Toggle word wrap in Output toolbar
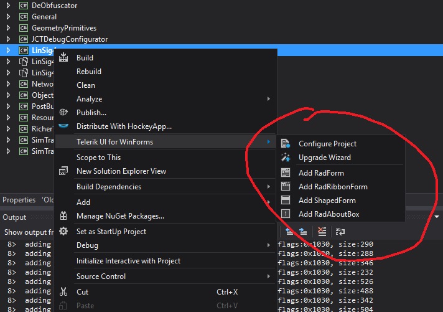Image resolution: width=443 pixels, height=312 pixels. click(340, 232)
